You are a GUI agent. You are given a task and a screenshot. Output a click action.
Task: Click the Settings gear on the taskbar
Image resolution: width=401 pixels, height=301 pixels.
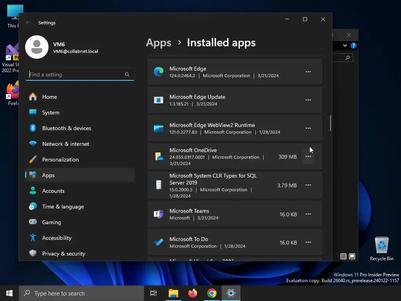pyautogui.click(x=231, y=293)
